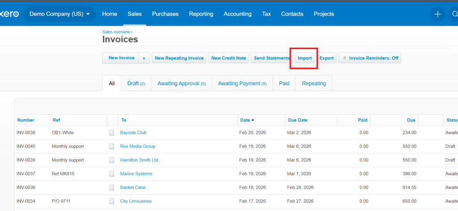Open the Sales menu
Viewport: 458px width, 211px height.
pyautogui.click(x=134, y=14)
